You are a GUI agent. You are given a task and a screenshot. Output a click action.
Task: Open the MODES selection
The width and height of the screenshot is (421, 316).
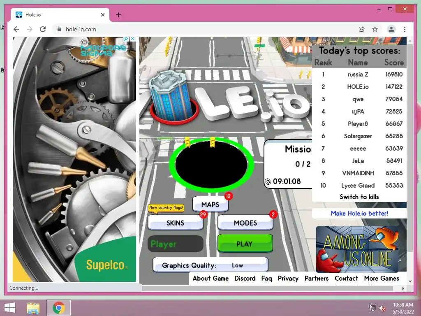245,223
